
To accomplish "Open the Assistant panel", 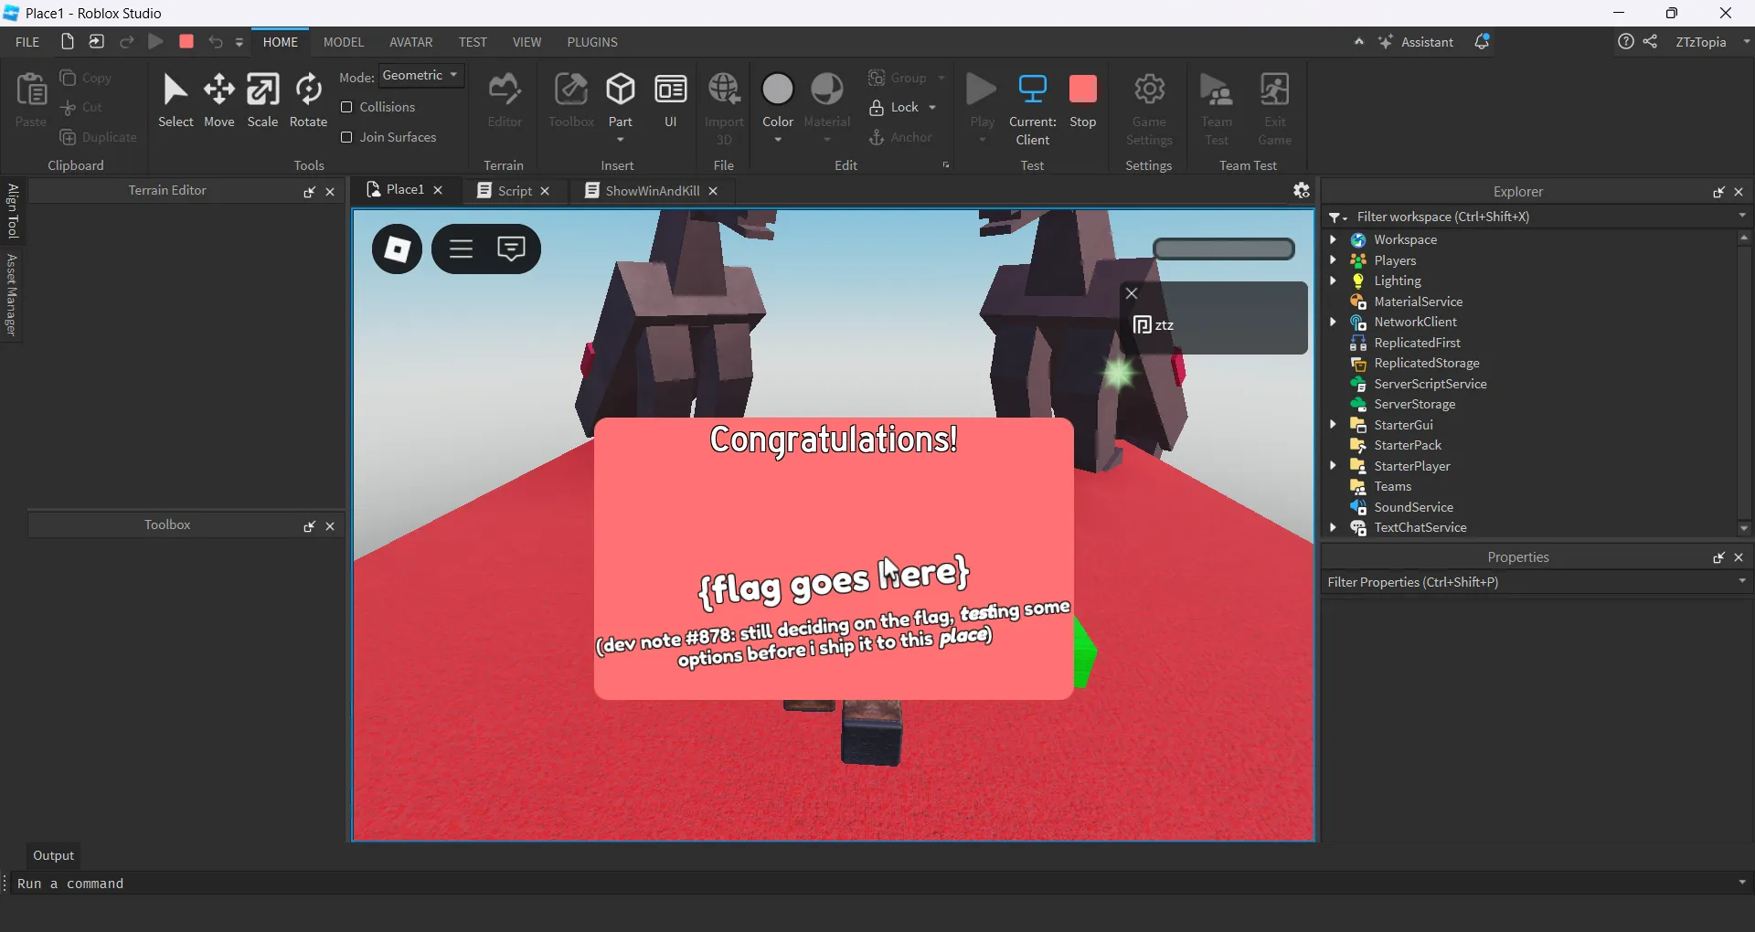I will 1416,42.
